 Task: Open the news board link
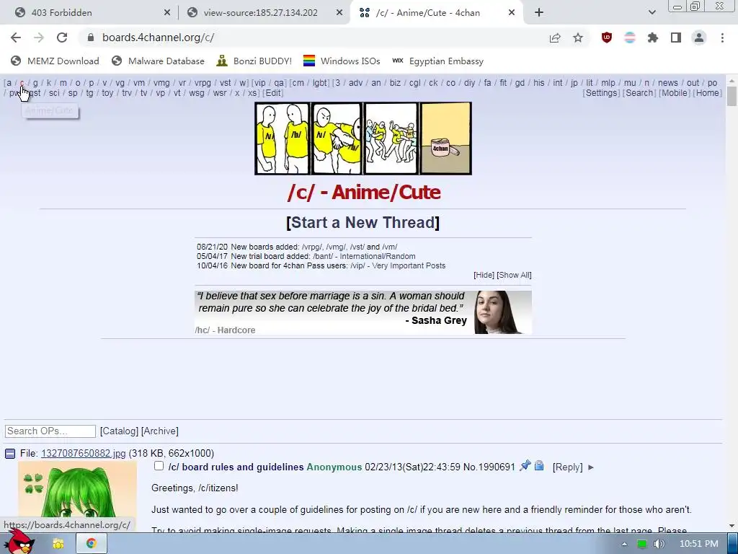(668, 83)
